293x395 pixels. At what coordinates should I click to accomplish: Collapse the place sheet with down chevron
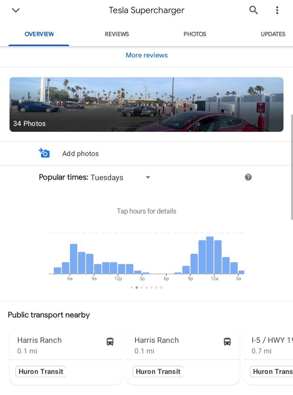[x=15, y=10]
